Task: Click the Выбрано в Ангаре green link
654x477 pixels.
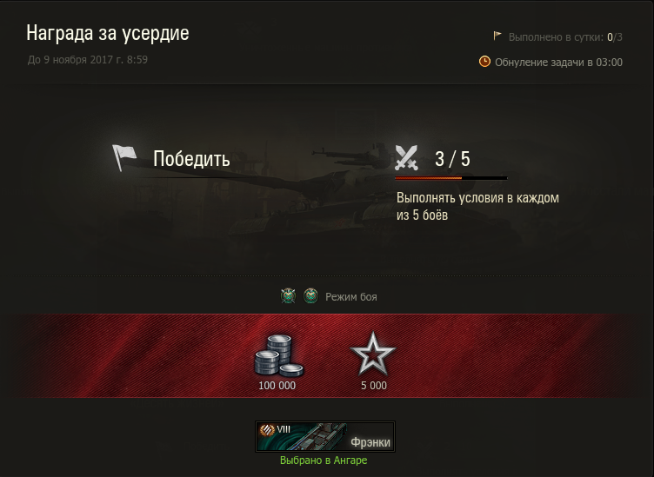Action: click(324, 460)
